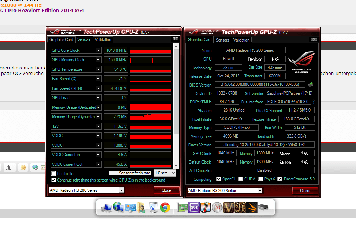Save BIOS using chip icon next to BIOS Version

tap(311, 85)
